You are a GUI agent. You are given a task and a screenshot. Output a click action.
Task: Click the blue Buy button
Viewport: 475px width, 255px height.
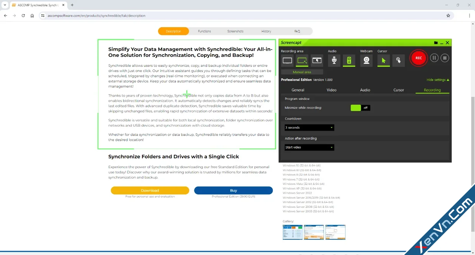tap(233, 190)
